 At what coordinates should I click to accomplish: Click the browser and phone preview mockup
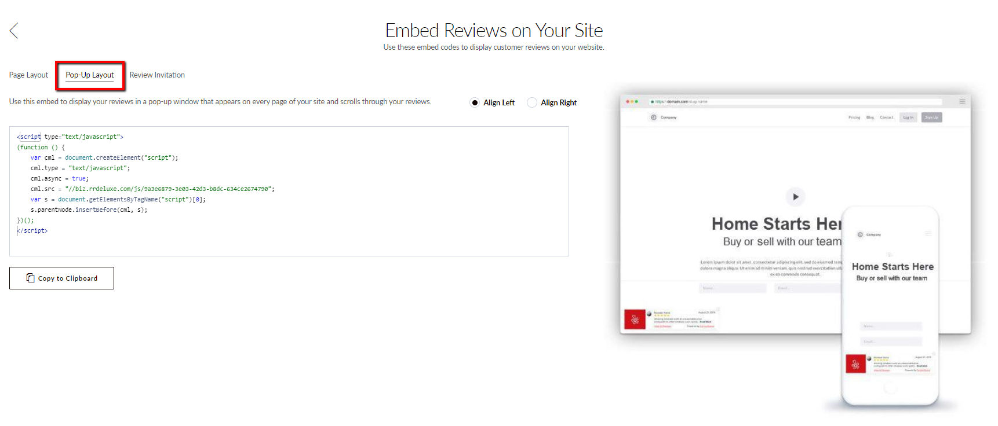click(x=796, y=252)
